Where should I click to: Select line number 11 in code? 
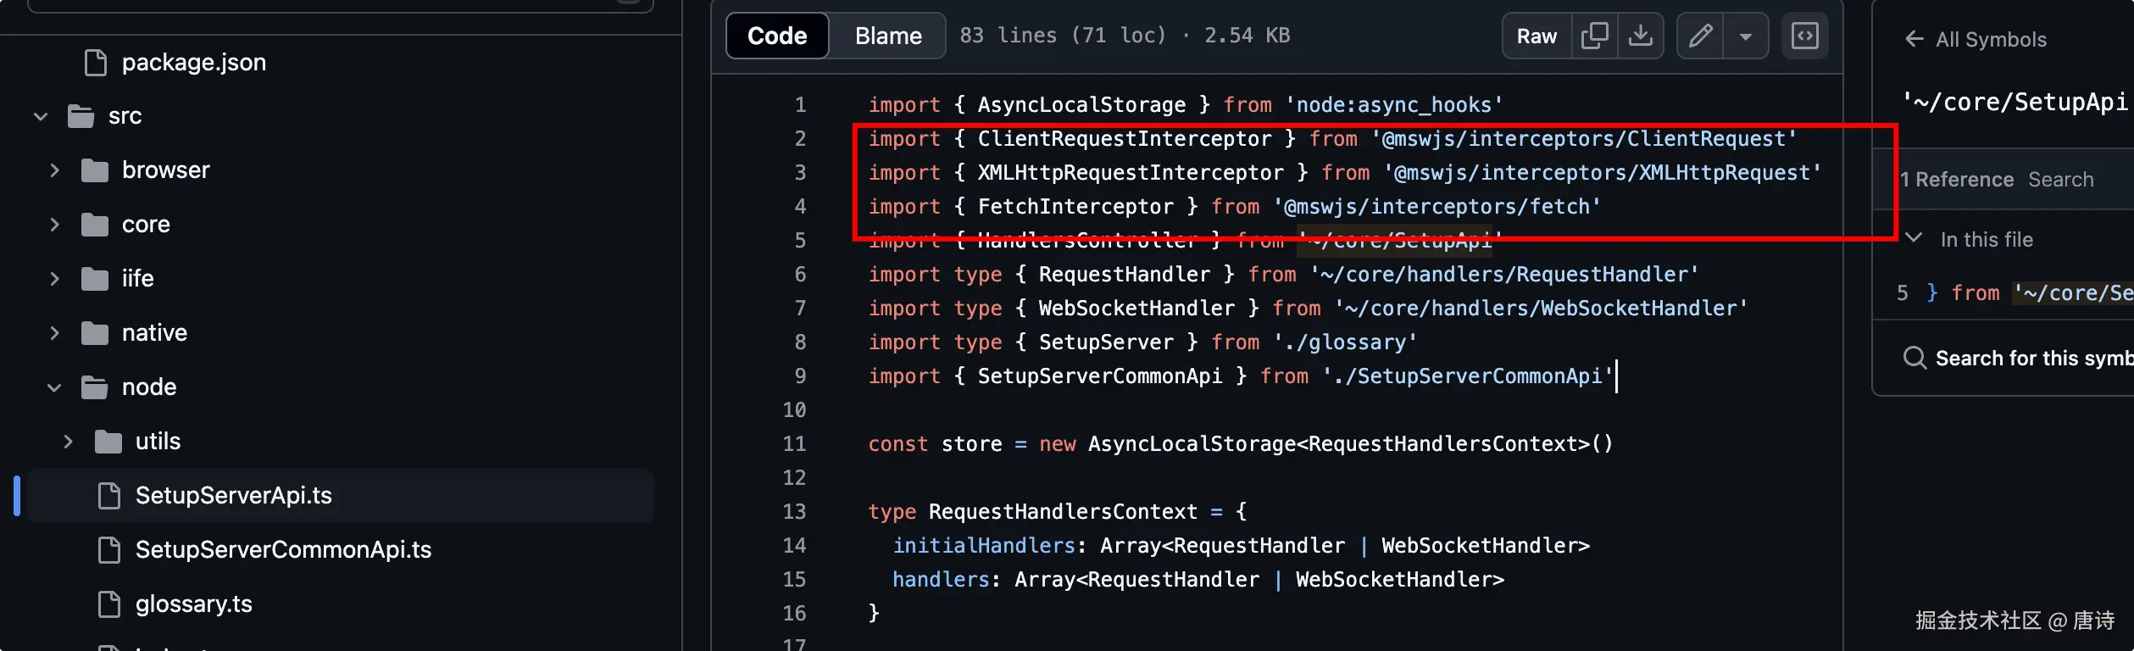794,443
